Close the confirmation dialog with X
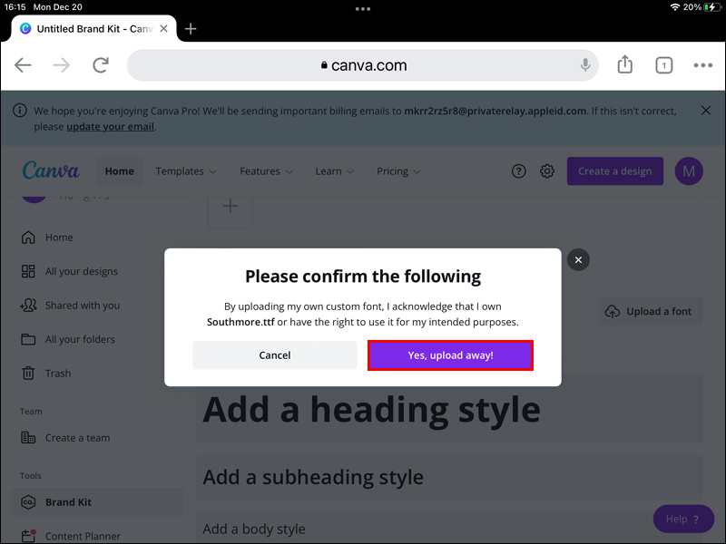The height and width of the screenshot is (544, 726). click(578, 260)
